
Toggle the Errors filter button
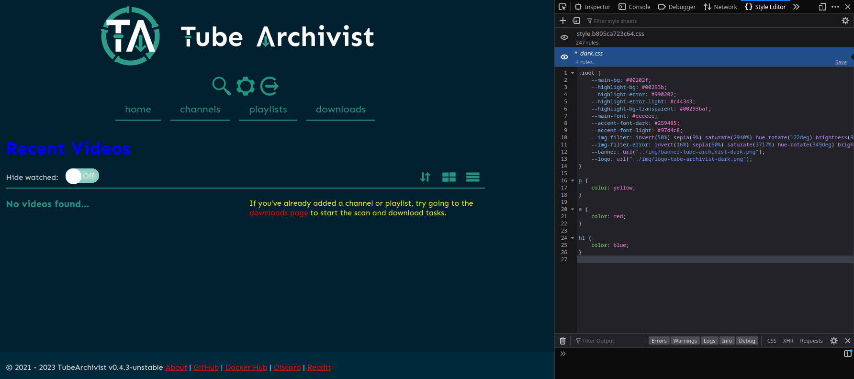659,341
